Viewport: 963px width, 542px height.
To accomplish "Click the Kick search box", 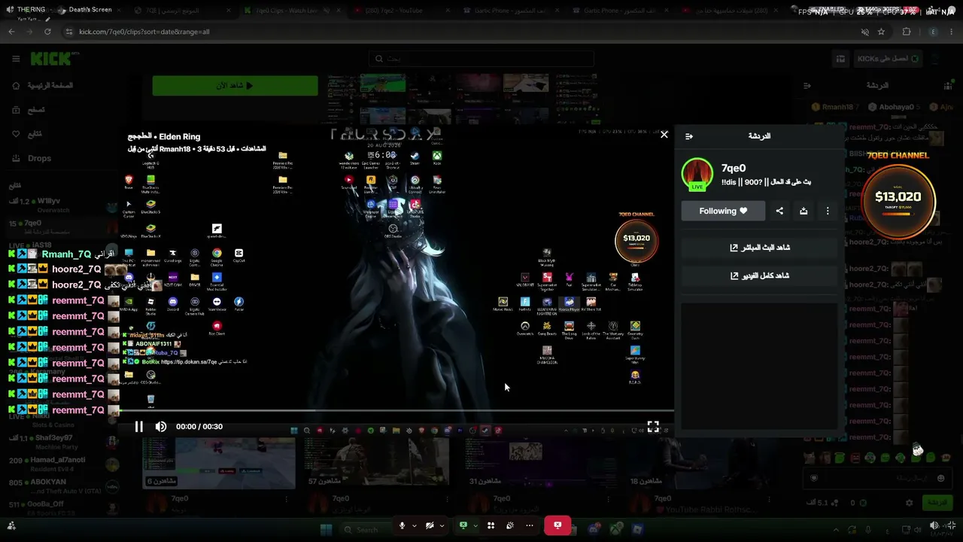I will pos(481,59).
